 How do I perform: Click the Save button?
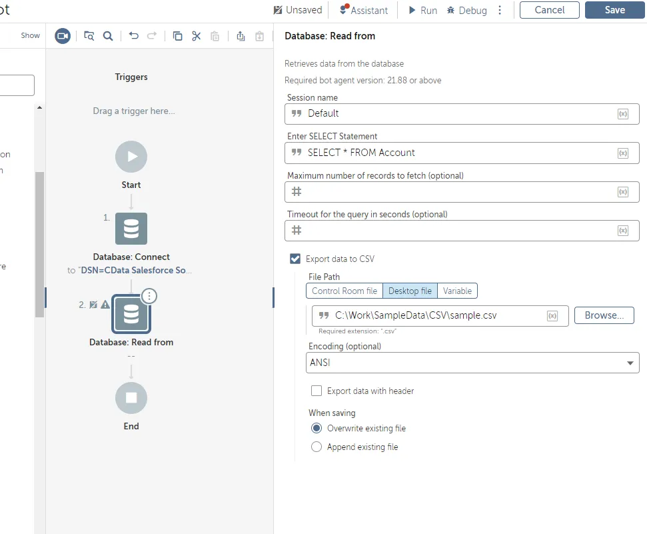[614, 10]
